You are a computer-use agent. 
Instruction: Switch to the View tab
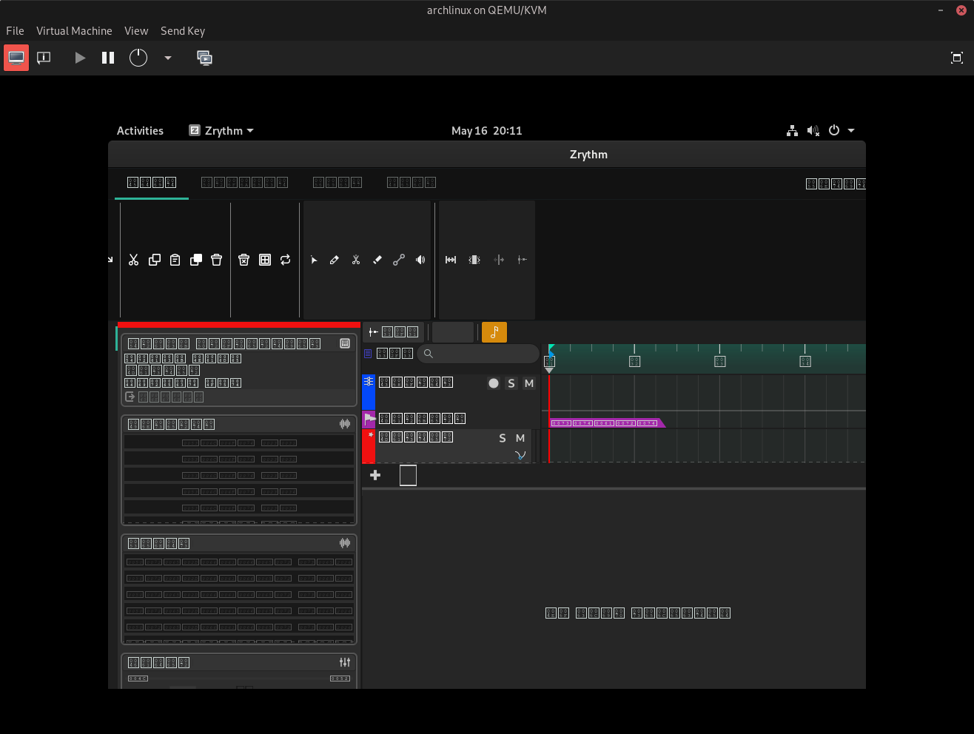337,183
